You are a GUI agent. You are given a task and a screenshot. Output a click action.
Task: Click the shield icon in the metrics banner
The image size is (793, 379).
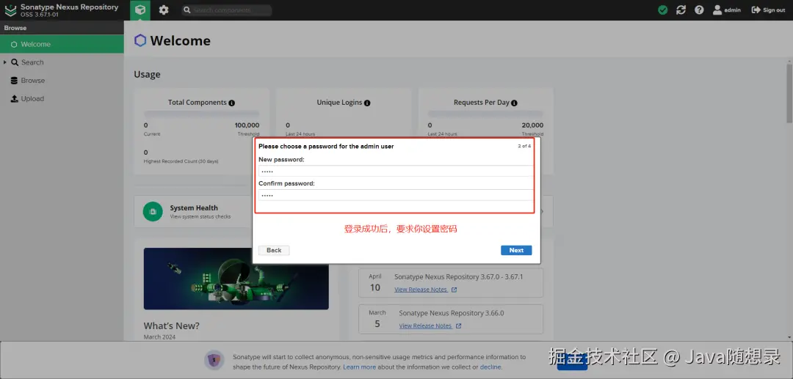214,361
